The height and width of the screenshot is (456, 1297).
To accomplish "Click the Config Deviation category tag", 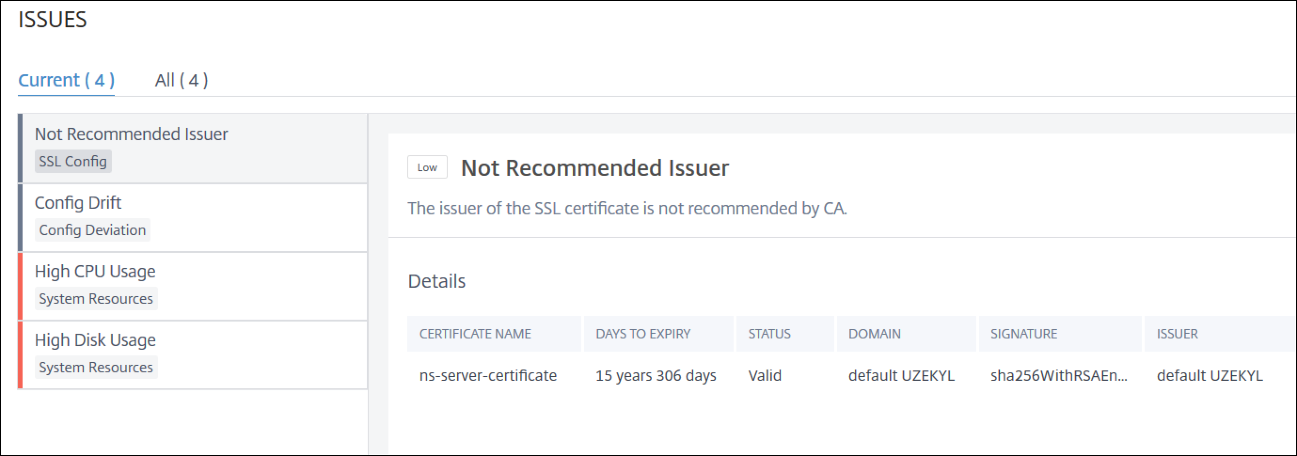I will pos(92,229).
